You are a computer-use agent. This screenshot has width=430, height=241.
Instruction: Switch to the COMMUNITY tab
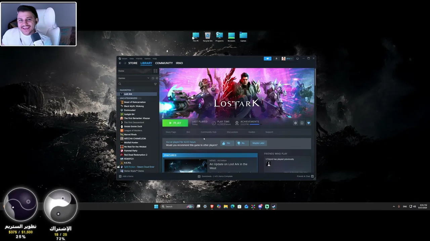[164, 63]
